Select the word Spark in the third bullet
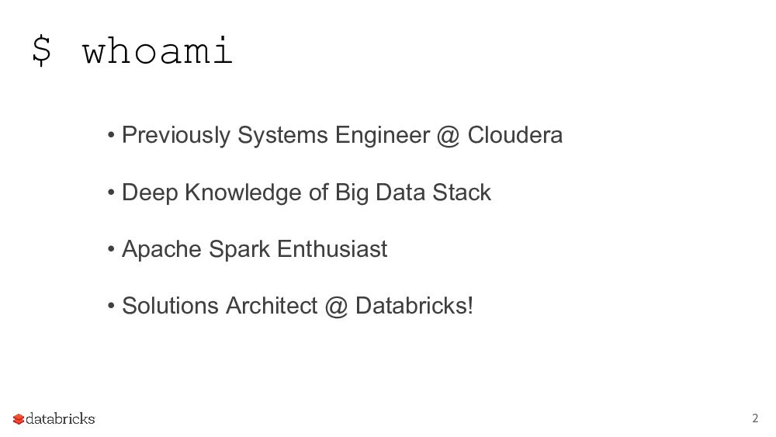This screenshot has height=437, width=776. (x=239, y=250)
